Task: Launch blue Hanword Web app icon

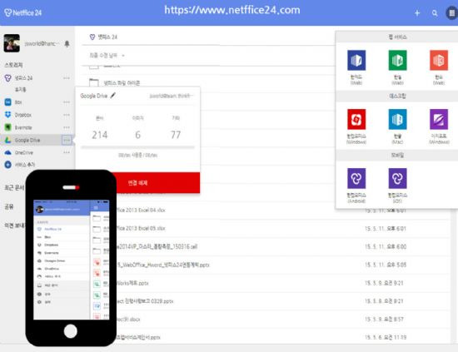Action: pos(356,61)
